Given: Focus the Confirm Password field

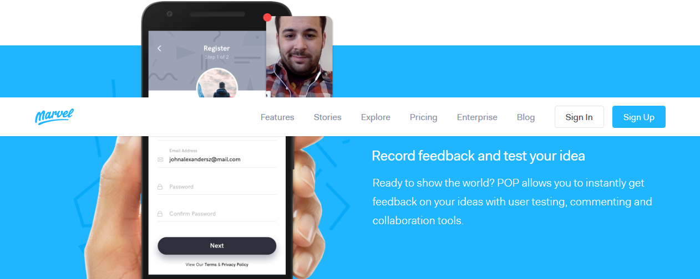Looking at the screenshot, I should pos(217,213).
